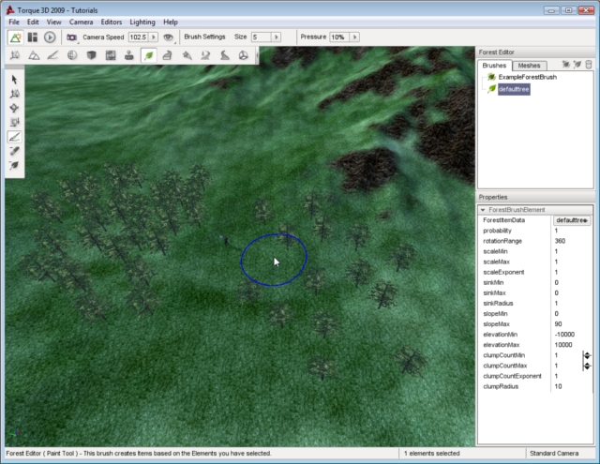This screenshot has width=600, height=464.
Task: Open the Forest Editor leaf icon
Action: coord(149,55)
